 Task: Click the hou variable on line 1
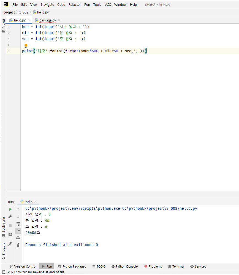click(x=25, y=27)
